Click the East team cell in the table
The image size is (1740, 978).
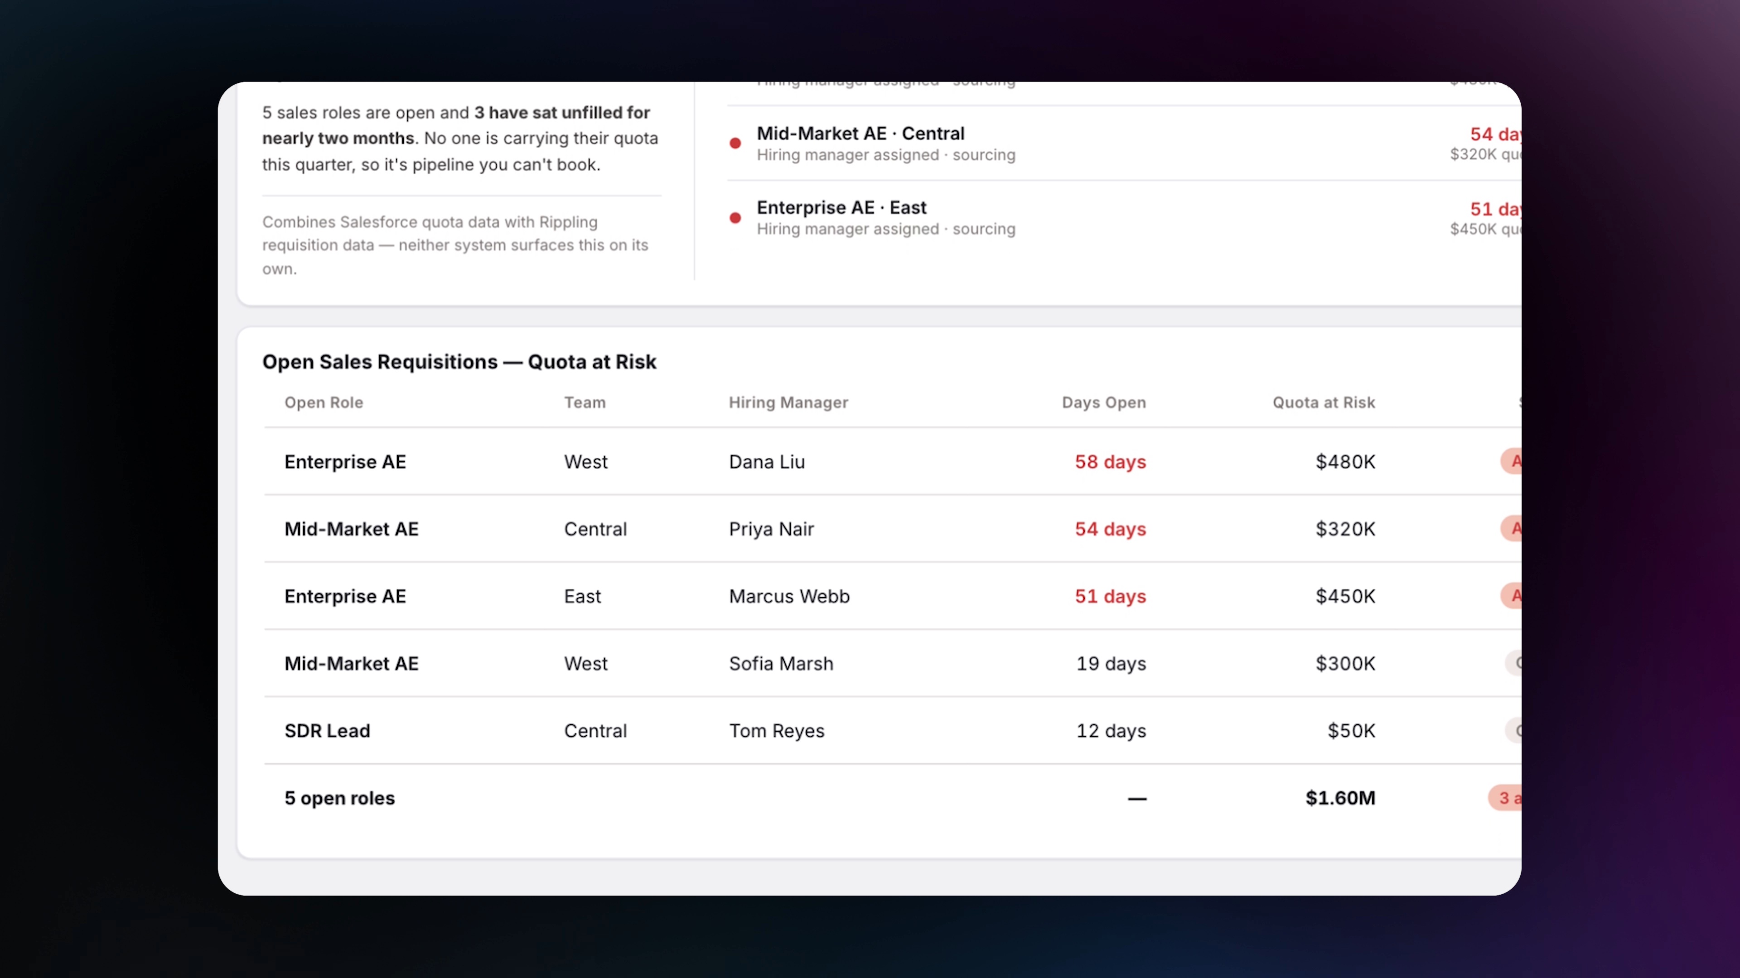[x=582, y=597]
